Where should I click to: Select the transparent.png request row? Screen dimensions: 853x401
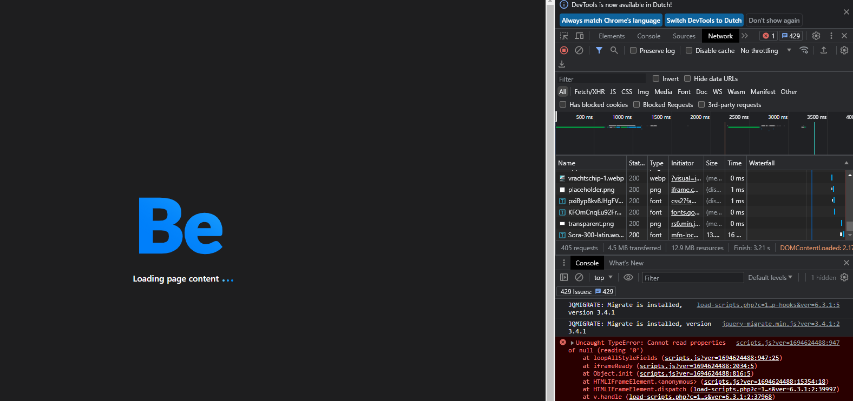pyautogui.click(x=701, y=223)
